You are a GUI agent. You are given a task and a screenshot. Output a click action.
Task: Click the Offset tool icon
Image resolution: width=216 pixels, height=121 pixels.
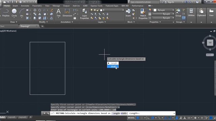(52, 18)
